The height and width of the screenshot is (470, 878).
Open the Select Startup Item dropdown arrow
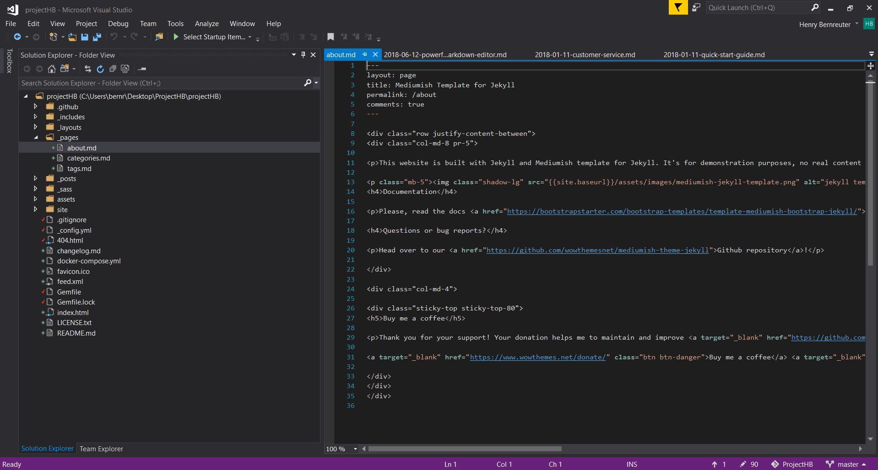250,37
